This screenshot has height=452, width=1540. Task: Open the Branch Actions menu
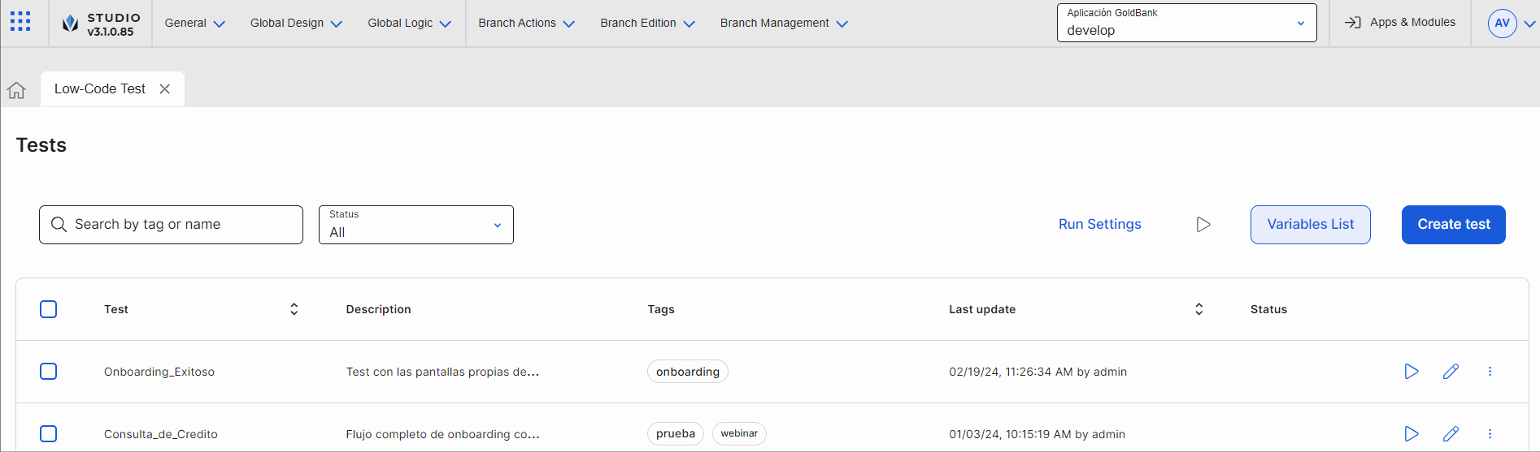[x=526, y=24]
